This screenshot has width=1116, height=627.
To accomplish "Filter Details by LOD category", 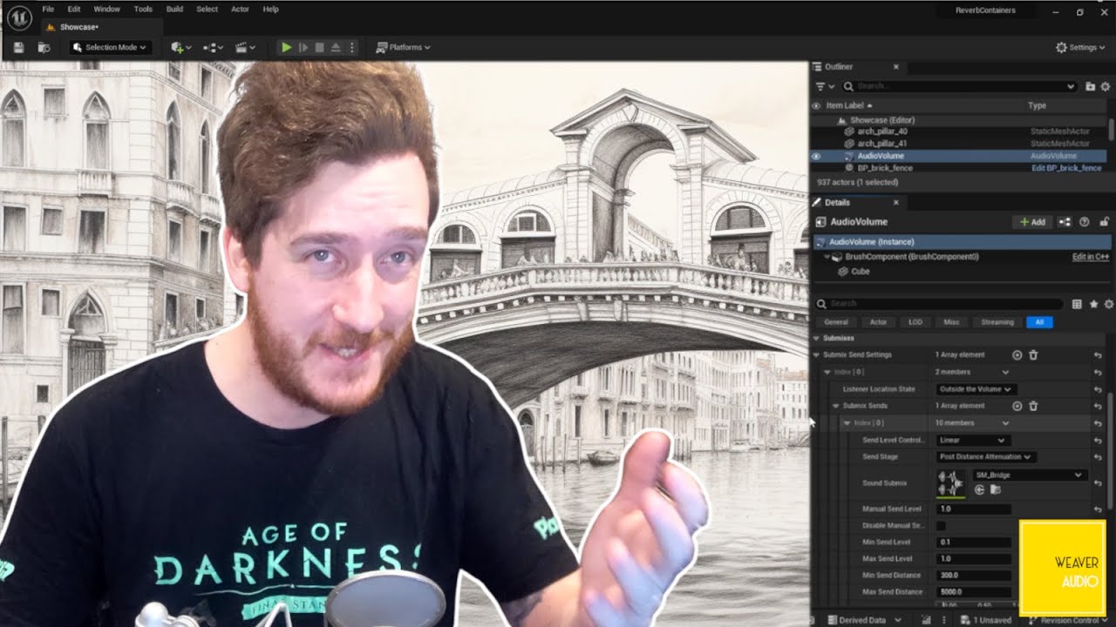I will click(x=915, y=322).
